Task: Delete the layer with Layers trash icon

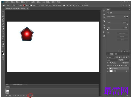Action: pos(127,96)
